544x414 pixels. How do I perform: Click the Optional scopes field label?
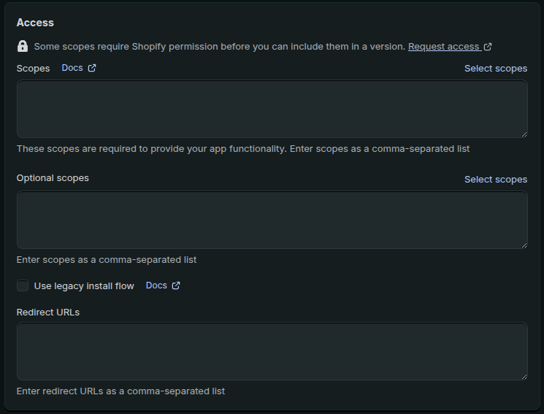(53, 178)
